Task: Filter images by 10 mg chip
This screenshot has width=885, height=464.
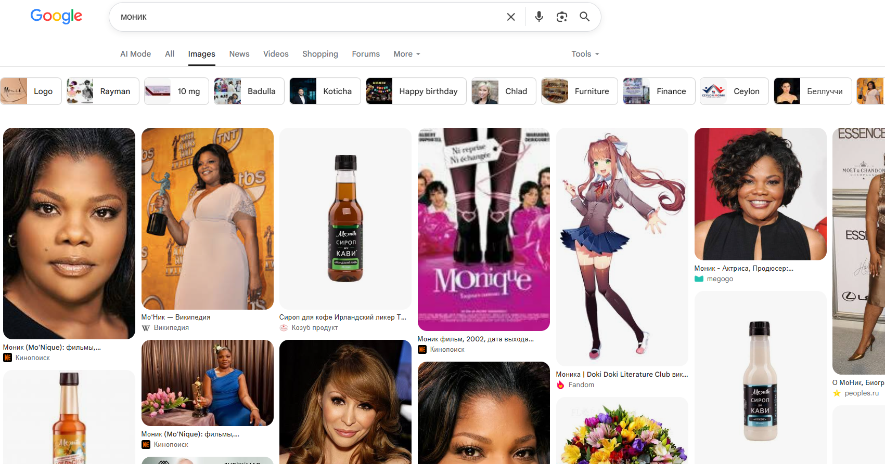Action: point(176,91)
